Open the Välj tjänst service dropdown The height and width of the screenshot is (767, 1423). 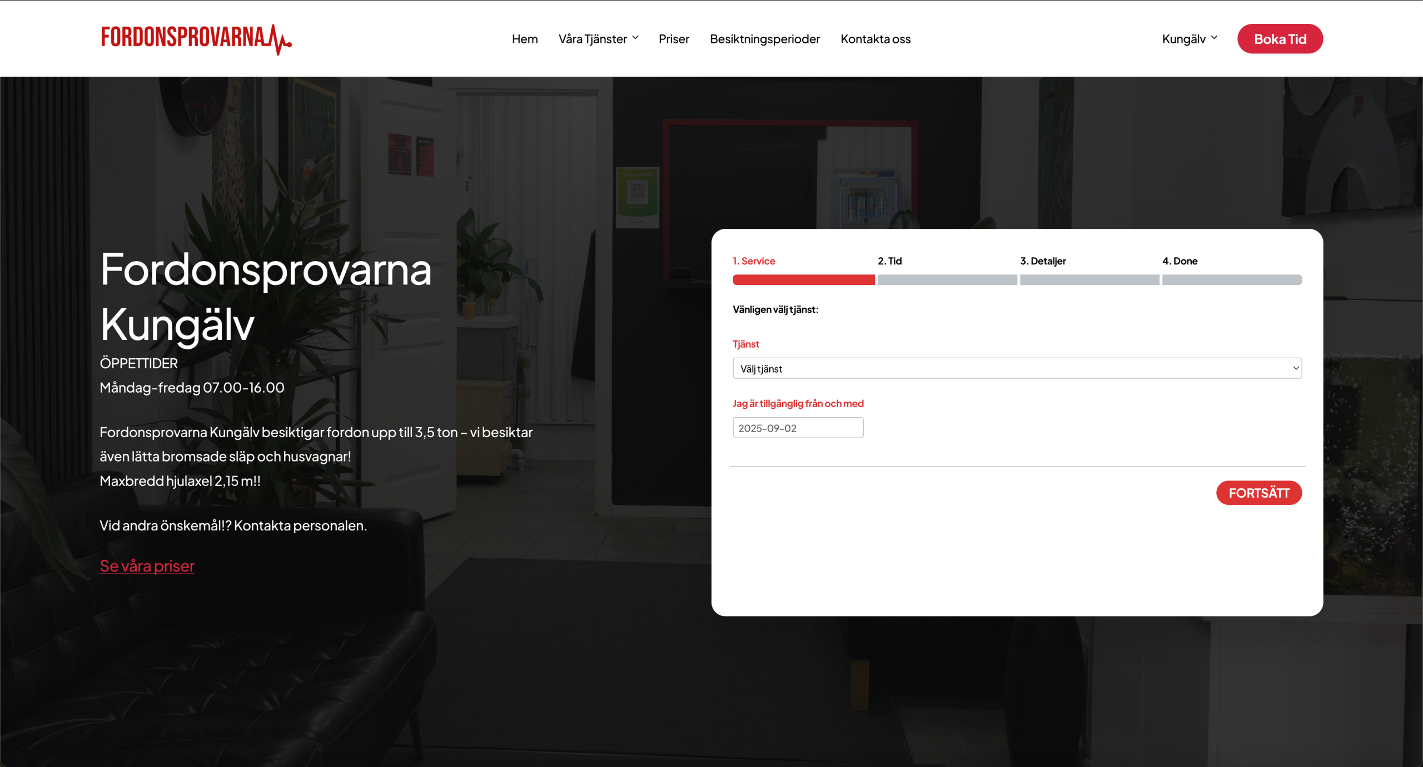pos(1016,368)
